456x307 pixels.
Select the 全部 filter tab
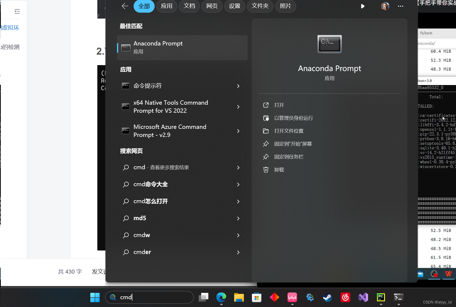[144, 6]
